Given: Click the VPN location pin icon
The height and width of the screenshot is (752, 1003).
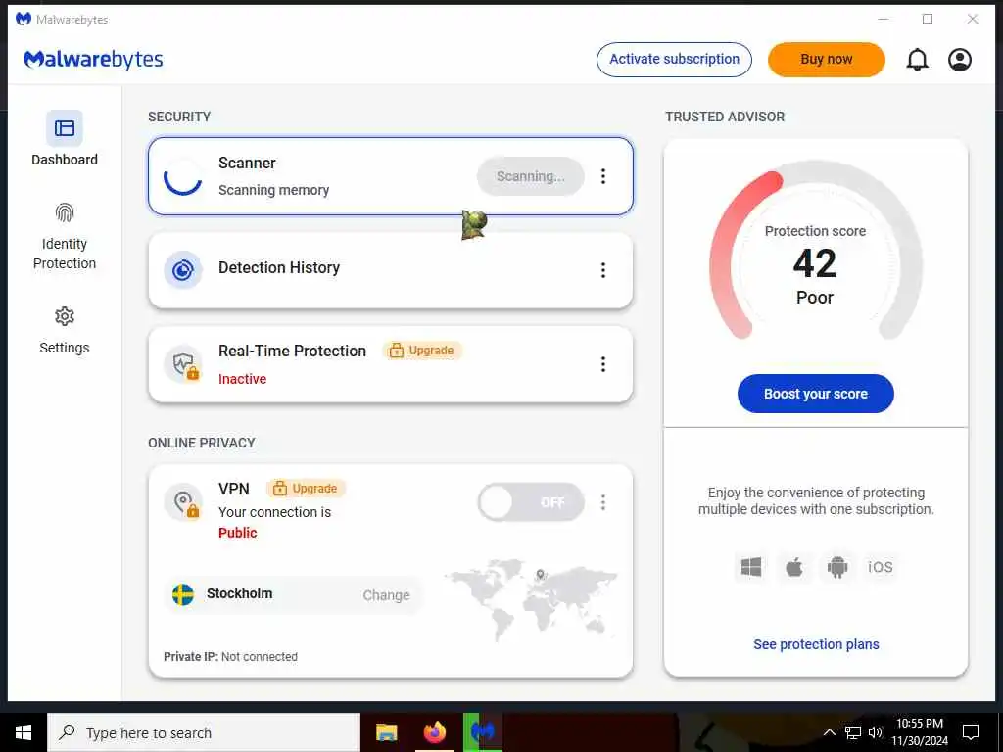Looking at the screenshot, I should click(183, 502).
